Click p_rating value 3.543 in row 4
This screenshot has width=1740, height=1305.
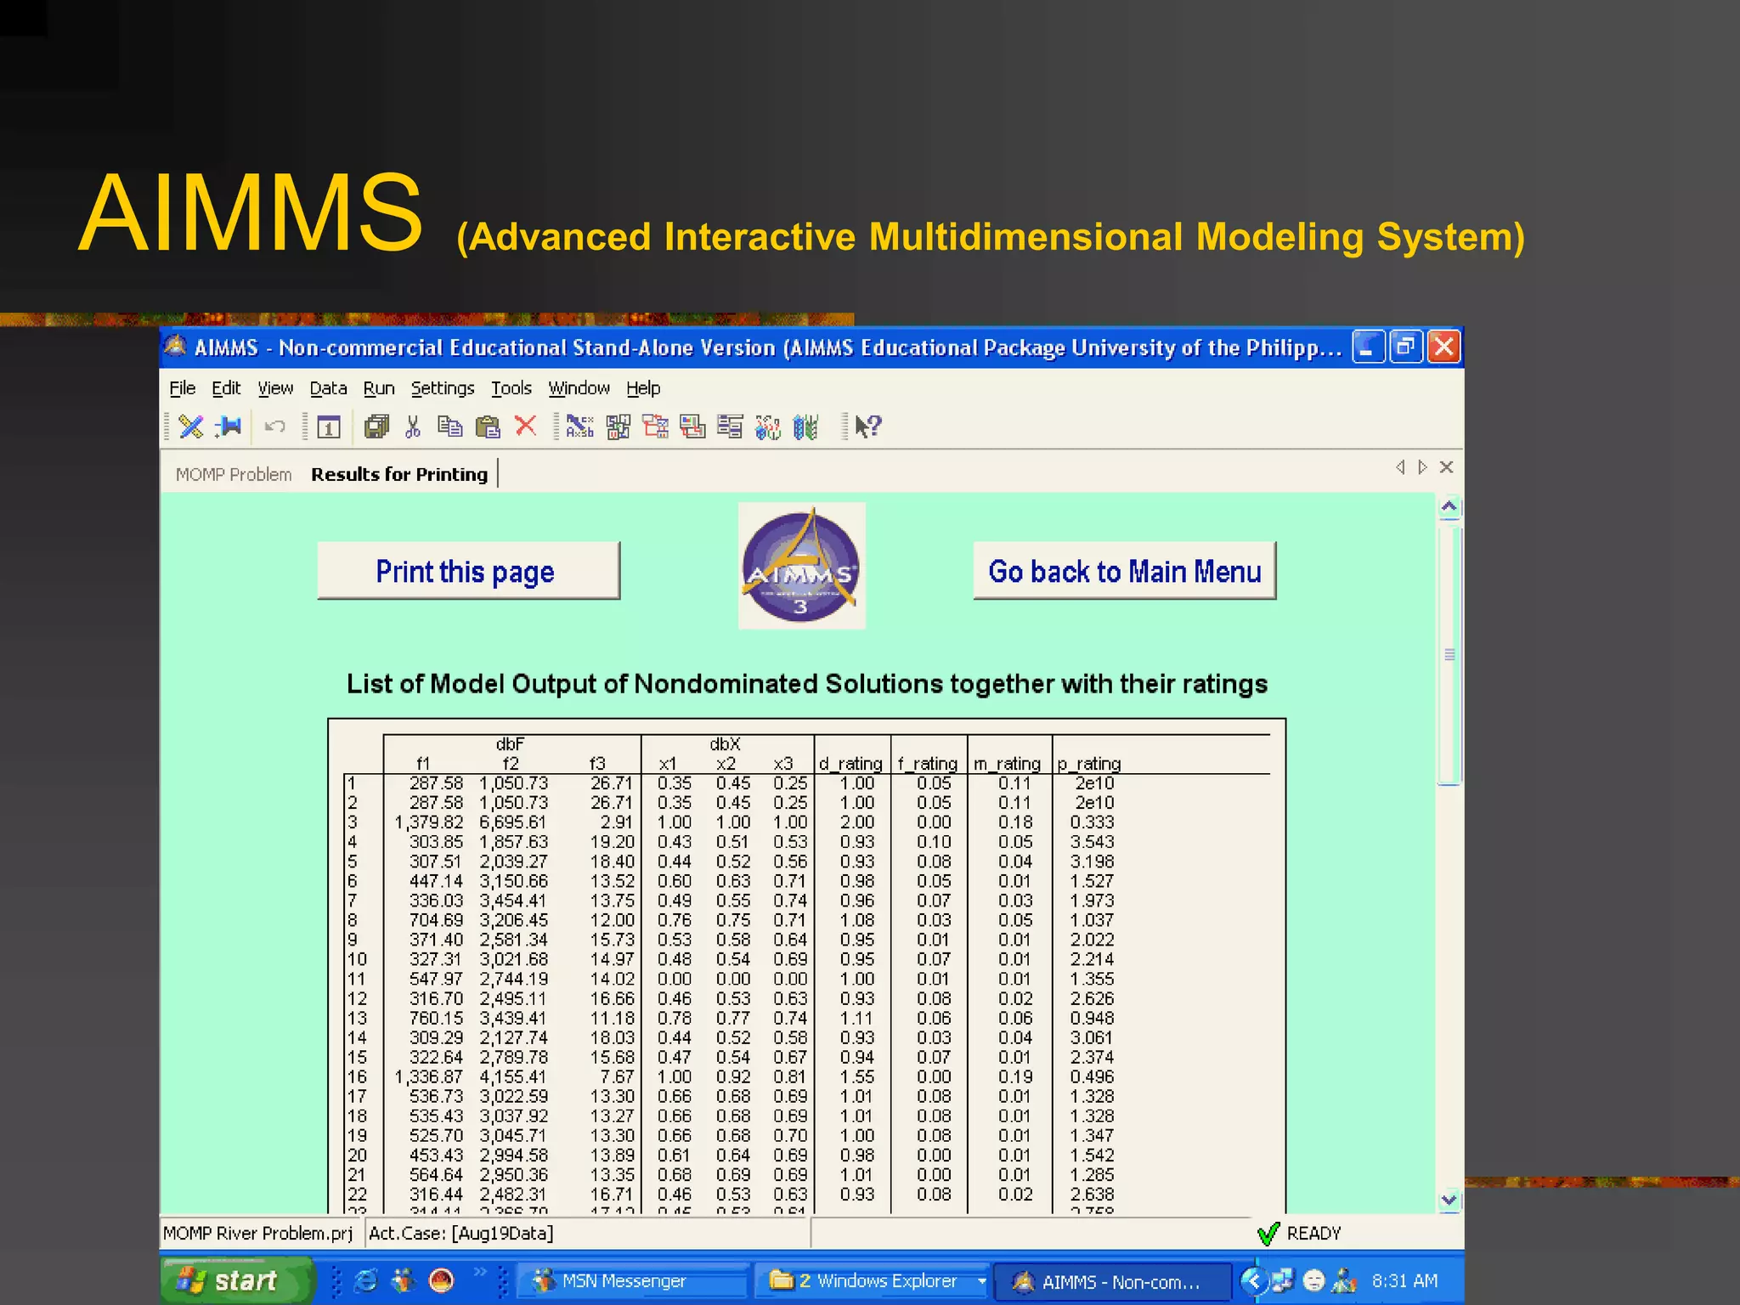point(1092,841)
